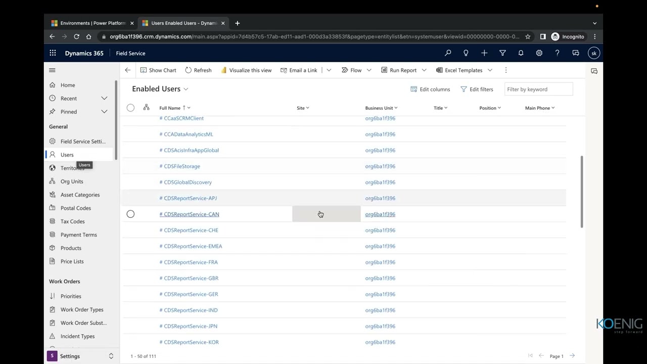The height and width of the screenshot is (364, 647).
Task: Open the advanced find funnel icon
Action: point(502,53)
